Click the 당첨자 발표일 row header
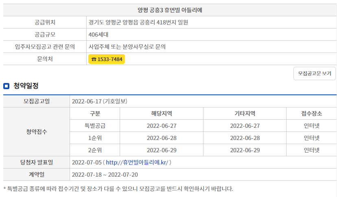337x197 pixels. tap(37, 162)
